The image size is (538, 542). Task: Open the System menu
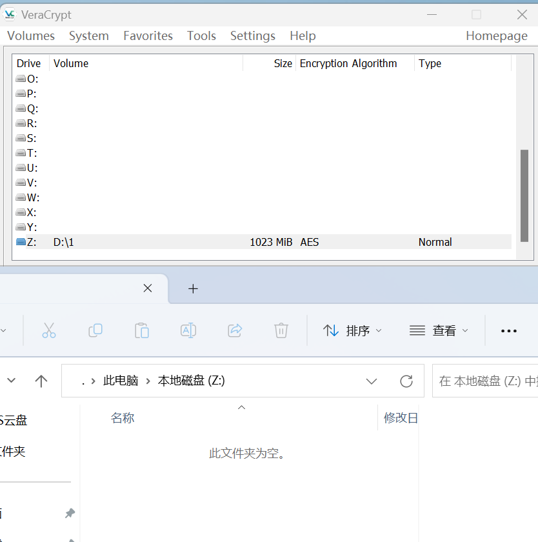[x=89, y=36]
